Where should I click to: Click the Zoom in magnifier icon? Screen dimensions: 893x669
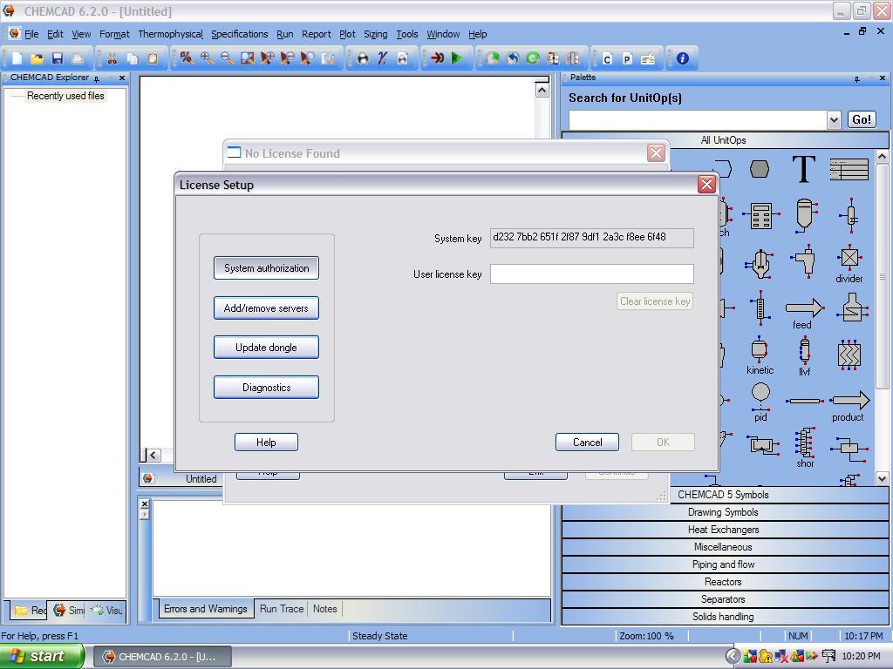point(207,58)
